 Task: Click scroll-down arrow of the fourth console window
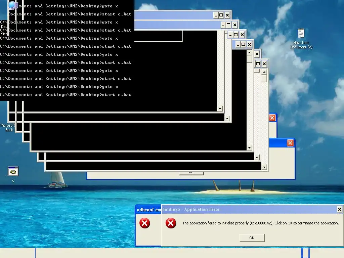coord(249,148)
